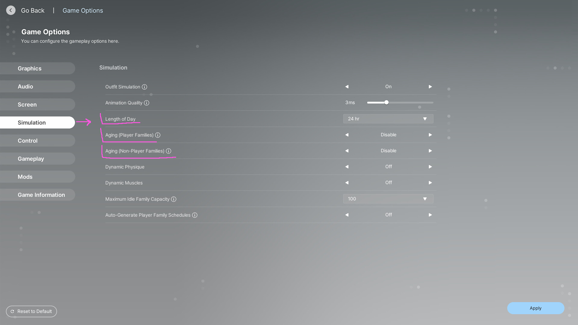Open Outfit Simulation info icon
The height and width of the screenshot is (325, 578).
pyautogui.click(x=144, y=87)
